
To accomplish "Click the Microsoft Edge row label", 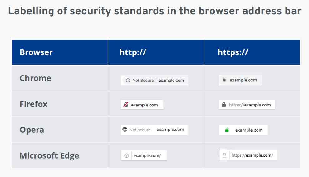I will [49, 155].
